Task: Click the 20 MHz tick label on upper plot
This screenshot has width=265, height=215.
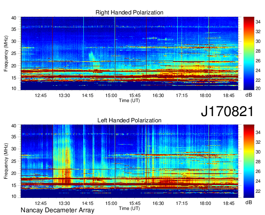Action: 14,66
